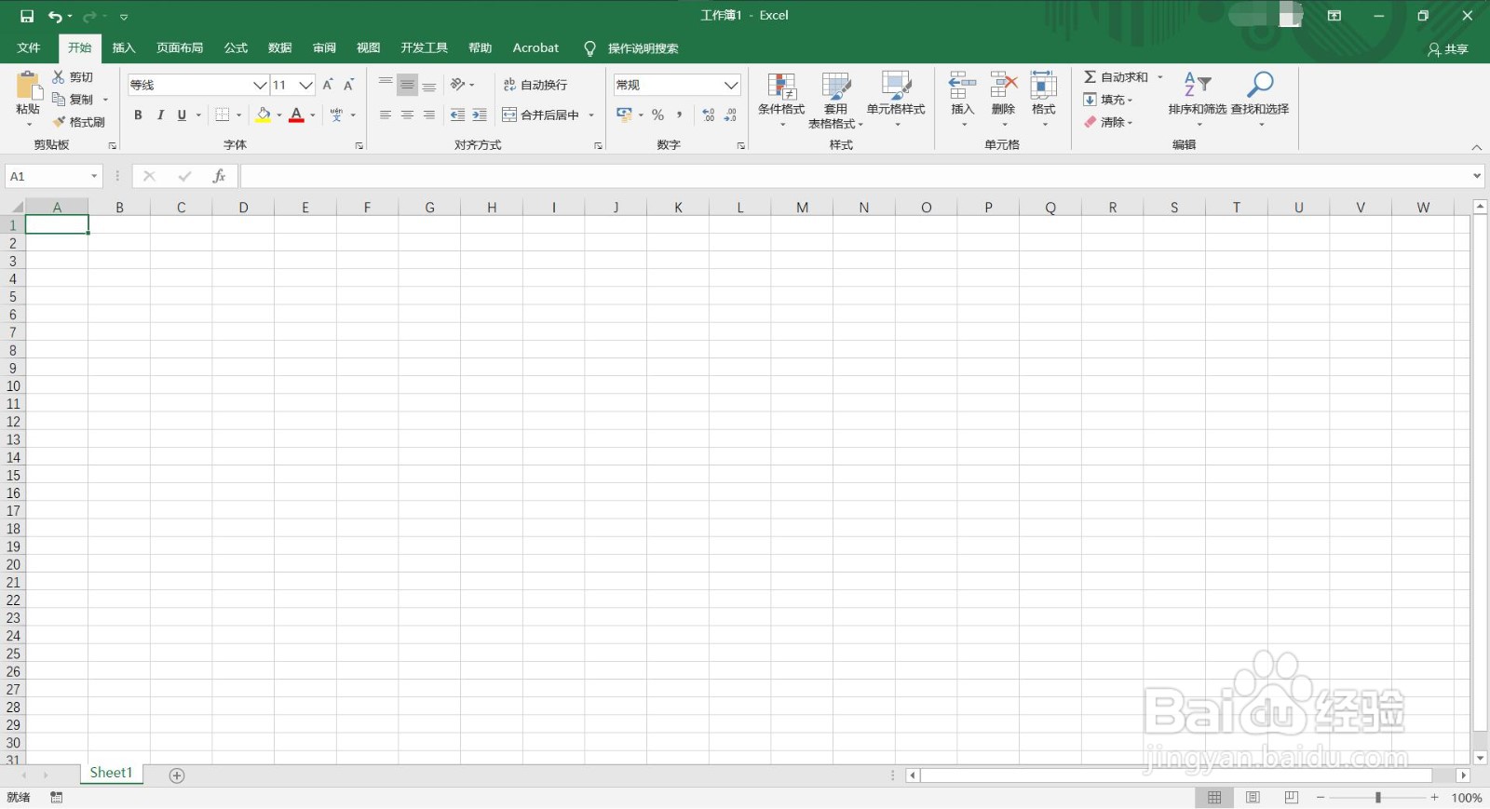Open Font group dialog launcher
This screenshot has width=1490, height=809.
click(x=359, y=146)
